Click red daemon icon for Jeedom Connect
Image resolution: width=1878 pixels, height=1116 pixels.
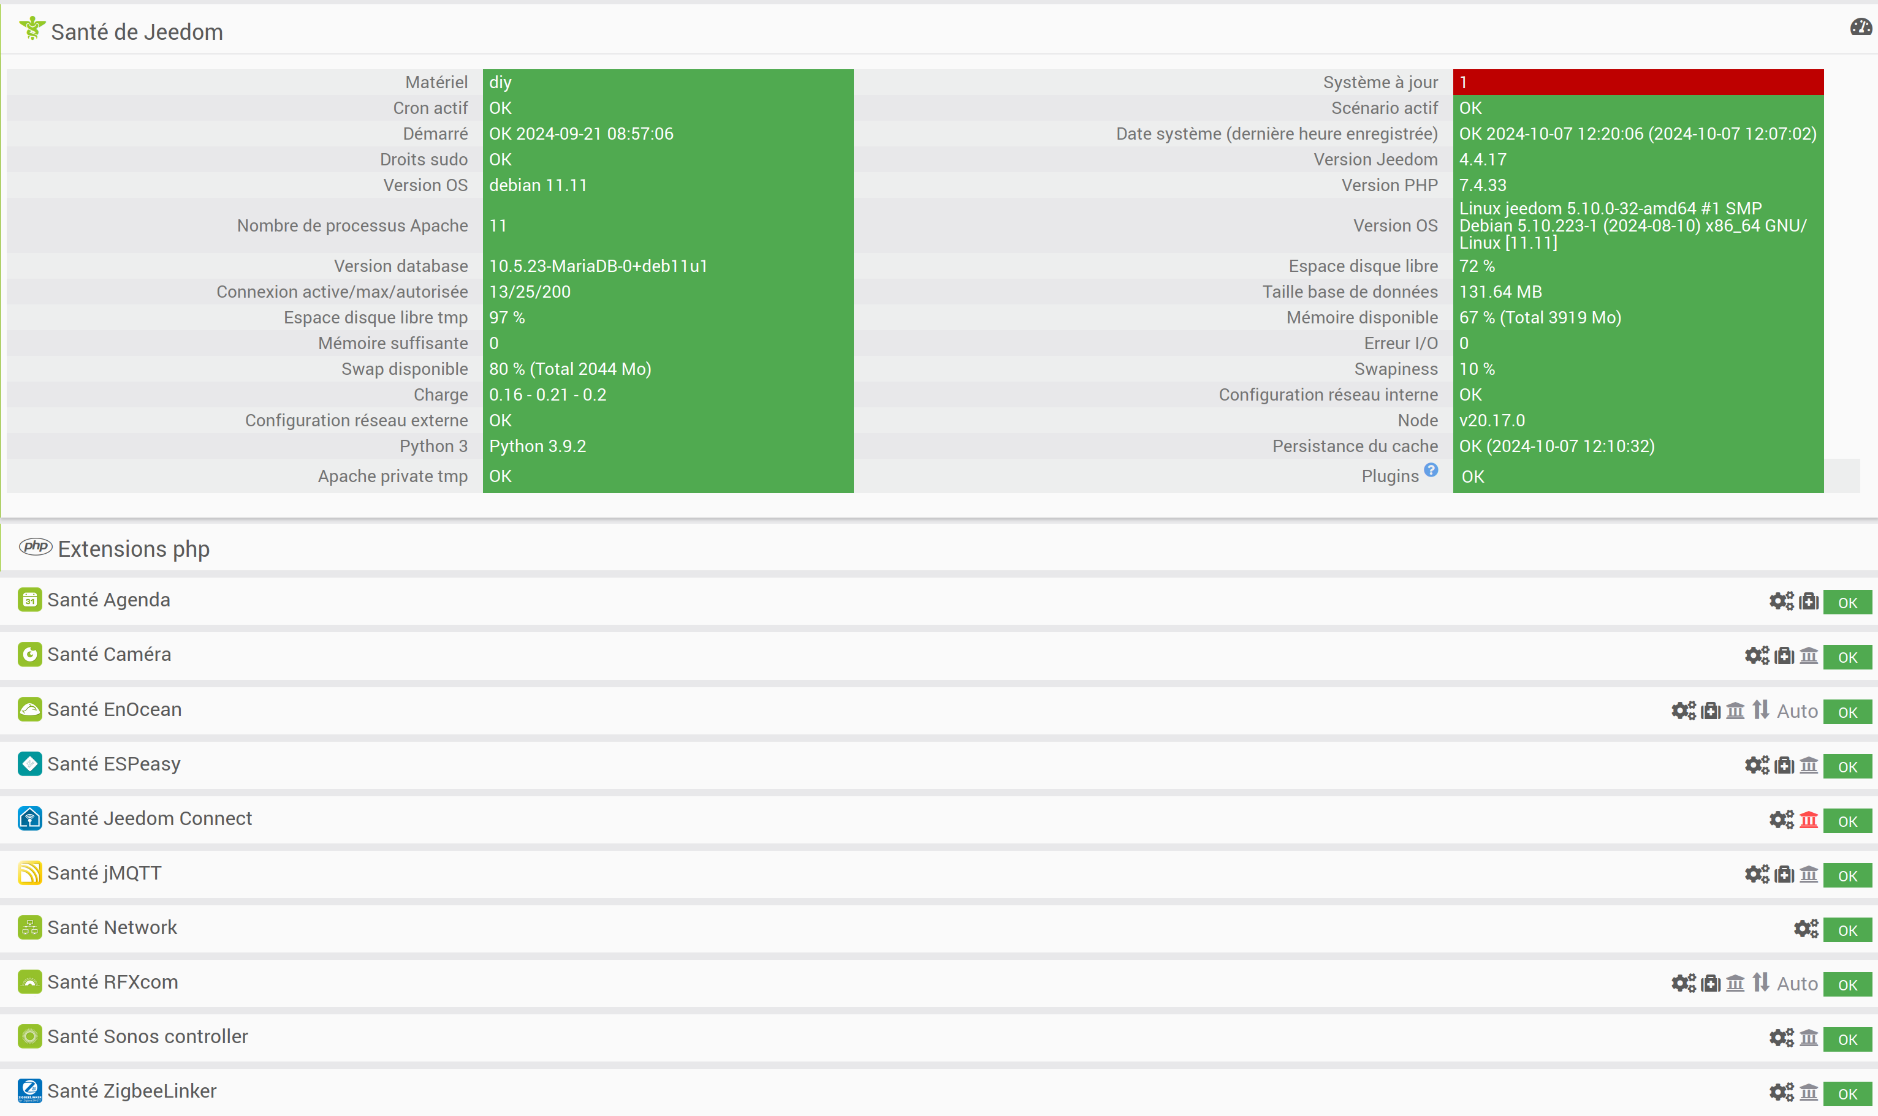(1808, 820)
